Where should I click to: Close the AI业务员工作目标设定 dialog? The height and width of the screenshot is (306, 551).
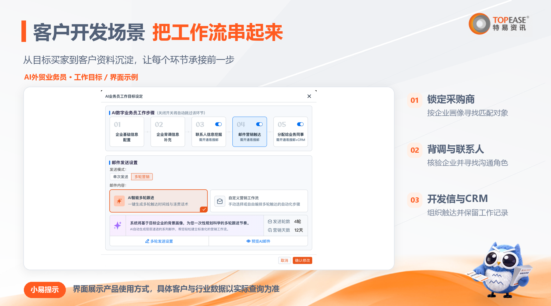point(309,96)
